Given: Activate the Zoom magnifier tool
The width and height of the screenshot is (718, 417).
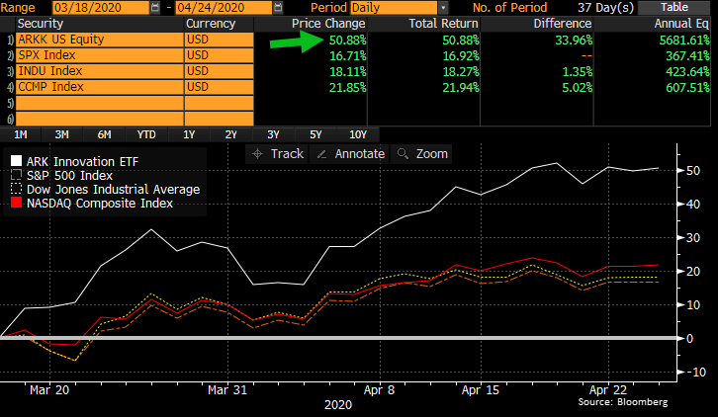Looking at the screenshot, I should pos(421,154).
